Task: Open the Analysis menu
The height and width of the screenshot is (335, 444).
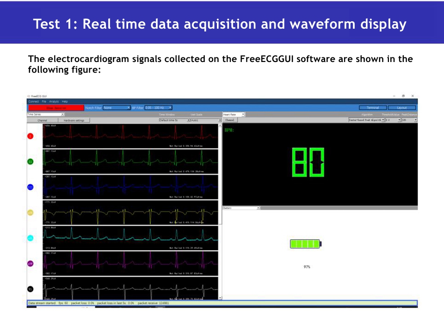Action: pos(54,101)
